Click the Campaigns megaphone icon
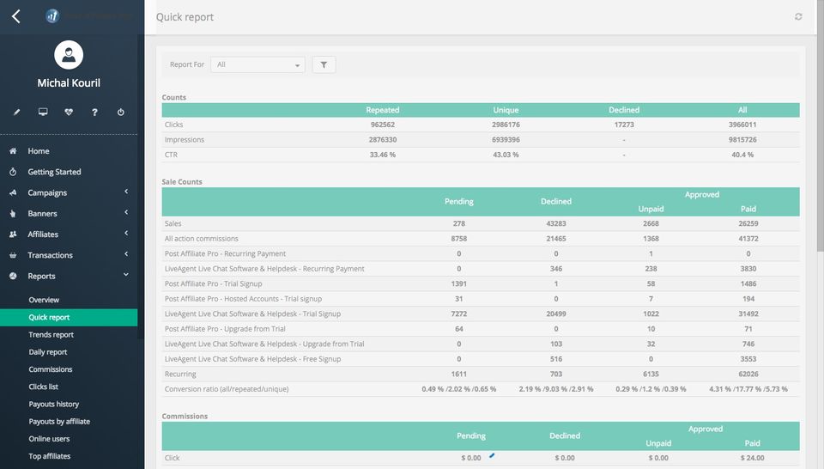The image size is (824, 469). click(13, 192)
